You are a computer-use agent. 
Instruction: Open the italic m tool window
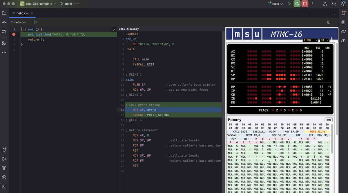(343, 41)
